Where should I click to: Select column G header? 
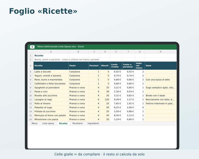(x=140, y=52)
